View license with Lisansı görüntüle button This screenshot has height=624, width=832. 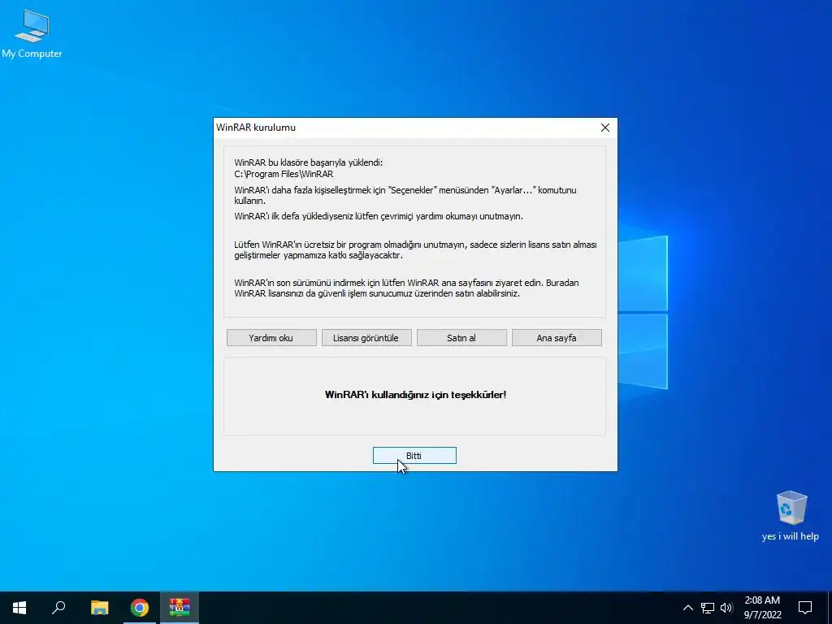coord(366,338)
